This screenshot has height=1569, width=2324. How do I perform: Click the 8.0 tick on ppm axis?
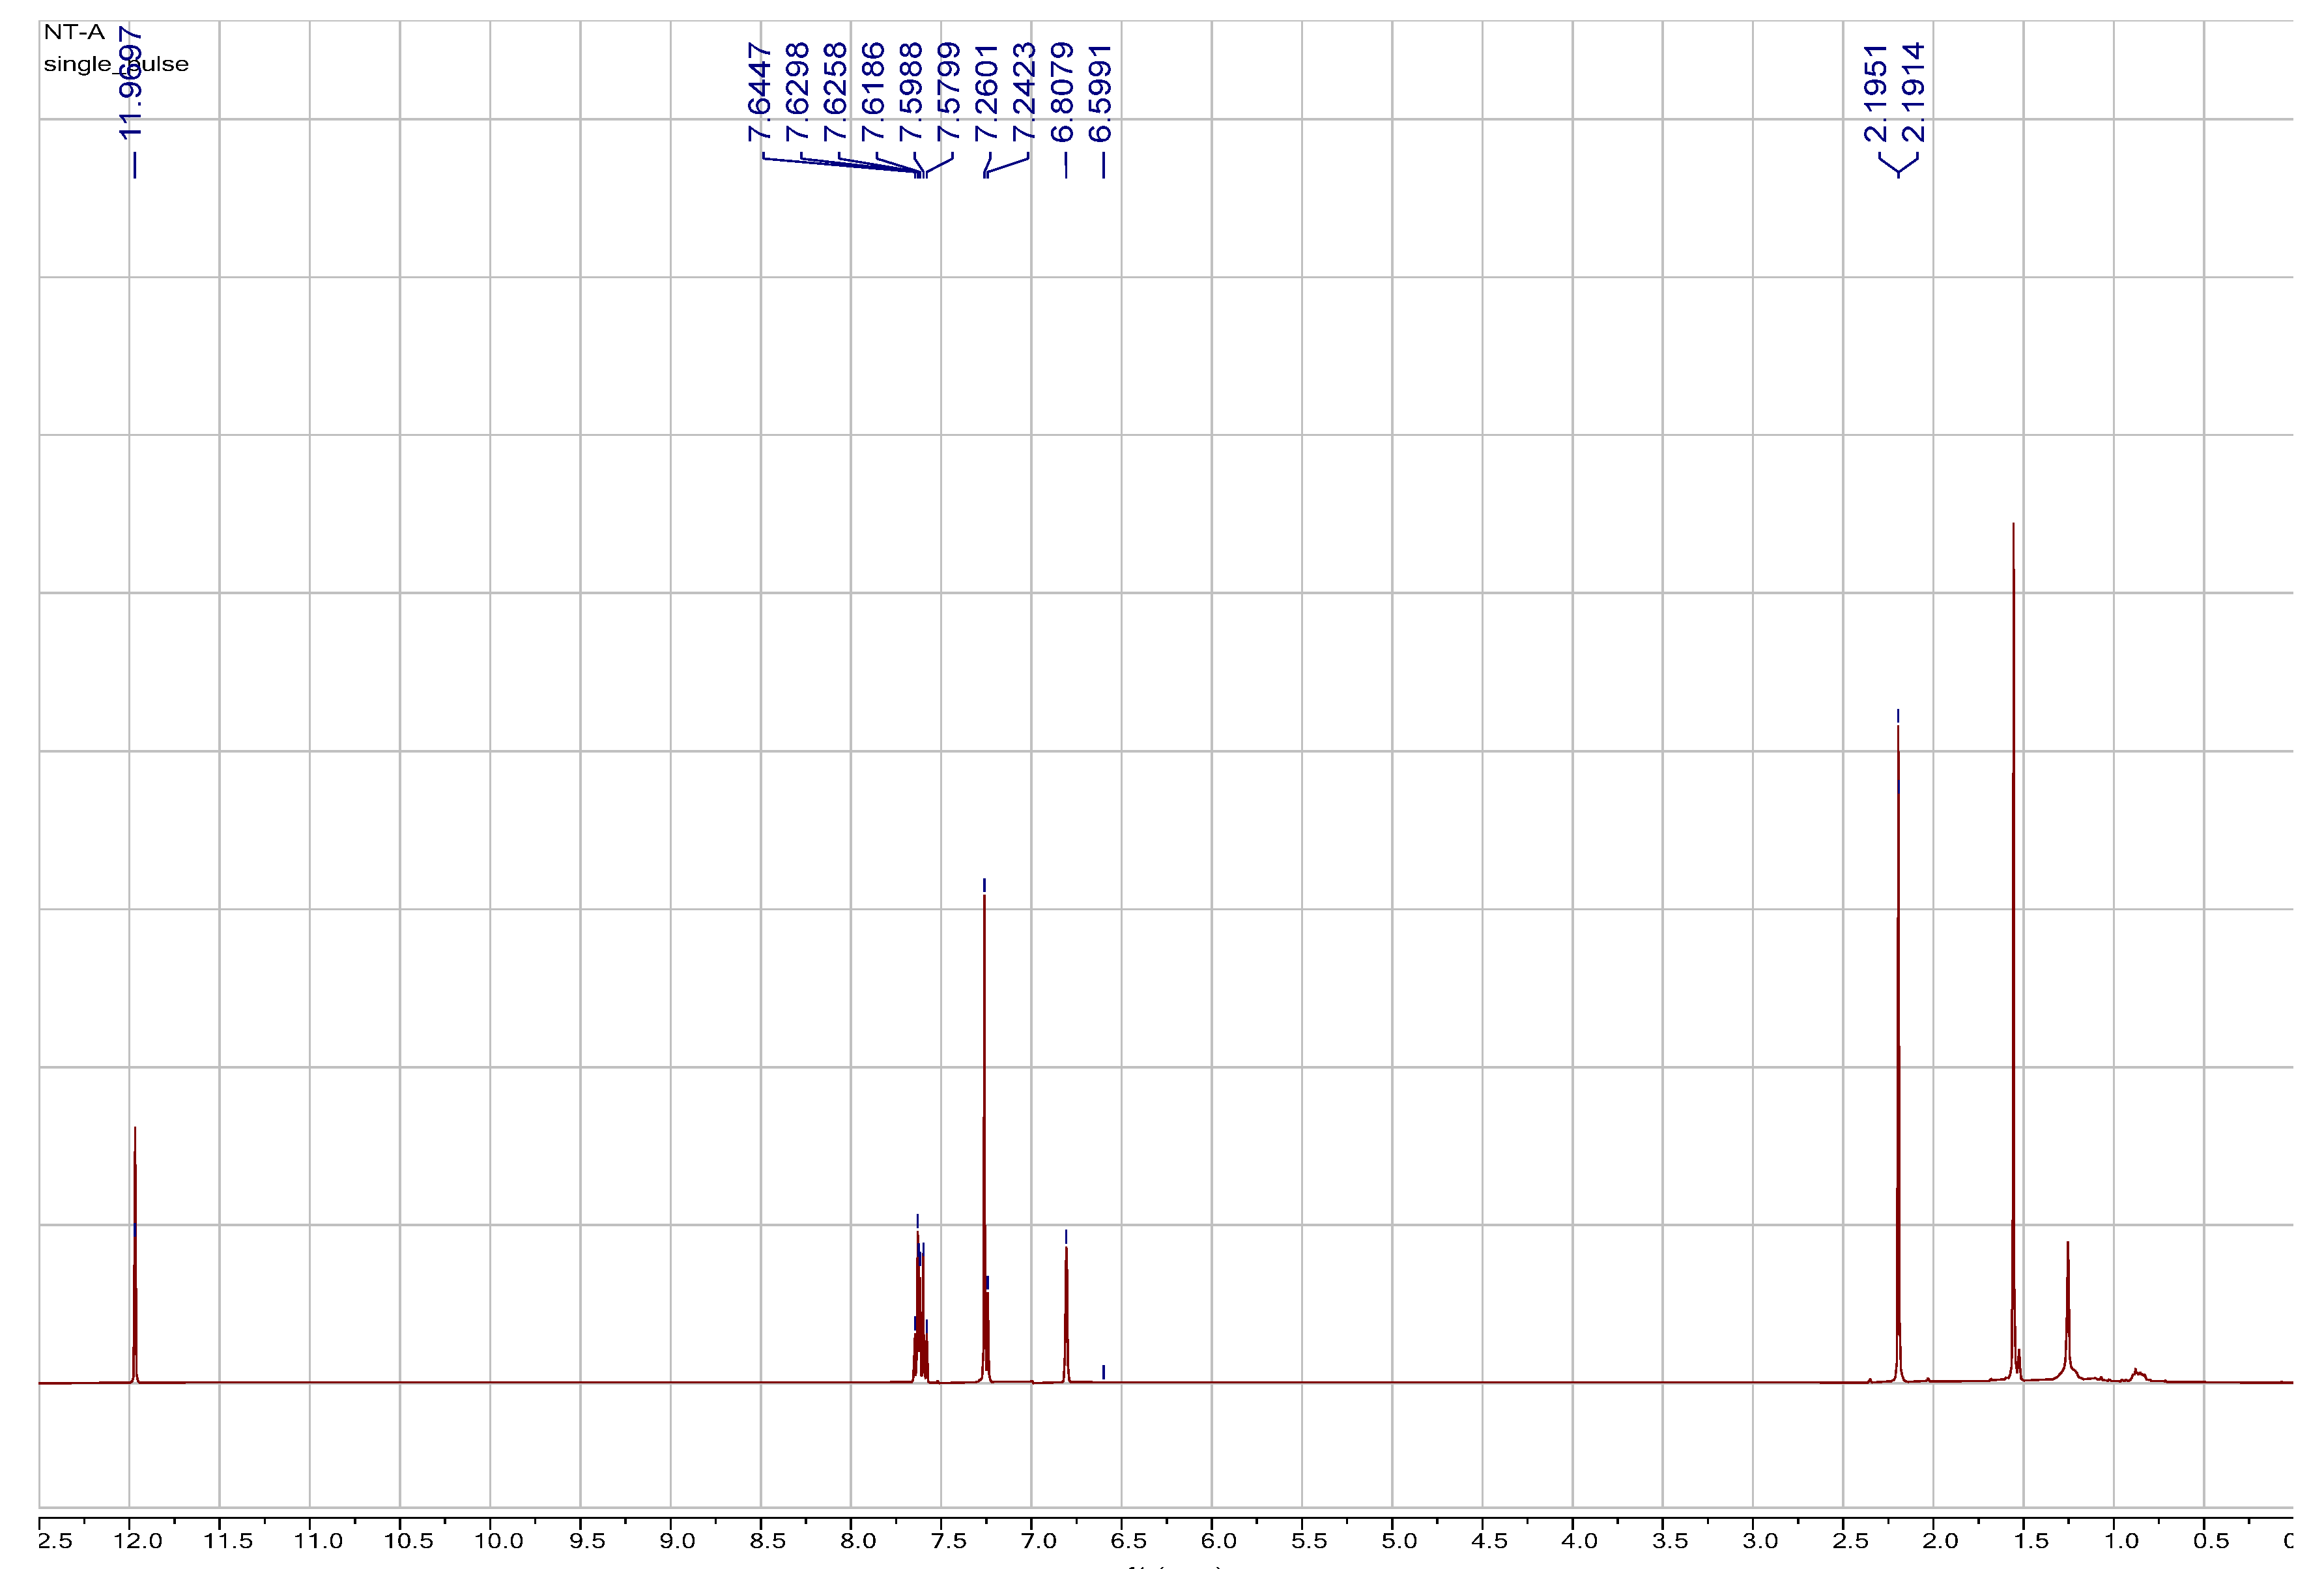point(858,1541)
